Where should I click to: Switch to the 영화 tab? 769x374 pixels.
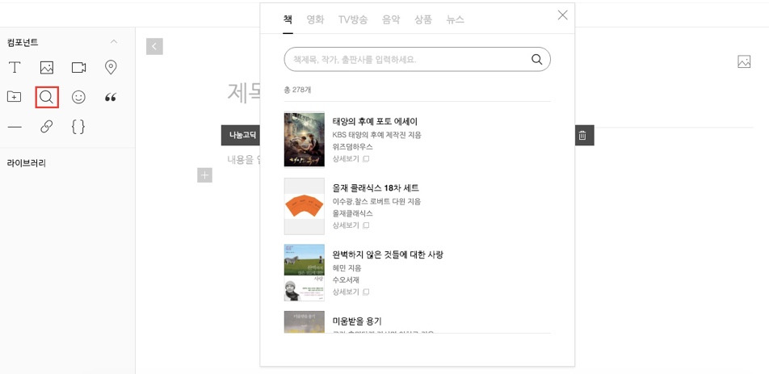pyautogui.click(x=315, y=19)
